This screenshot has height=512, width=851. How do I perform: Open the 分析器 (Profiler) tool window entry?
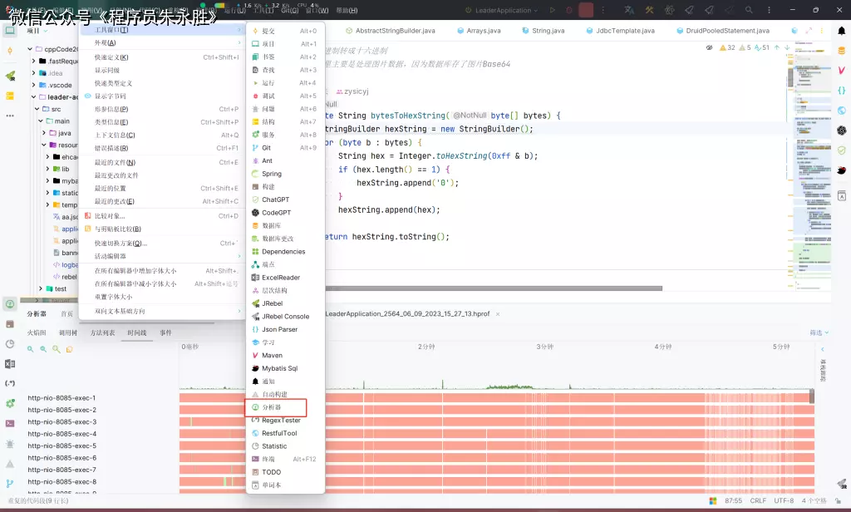pyautogui.click(x=272, y=407)
